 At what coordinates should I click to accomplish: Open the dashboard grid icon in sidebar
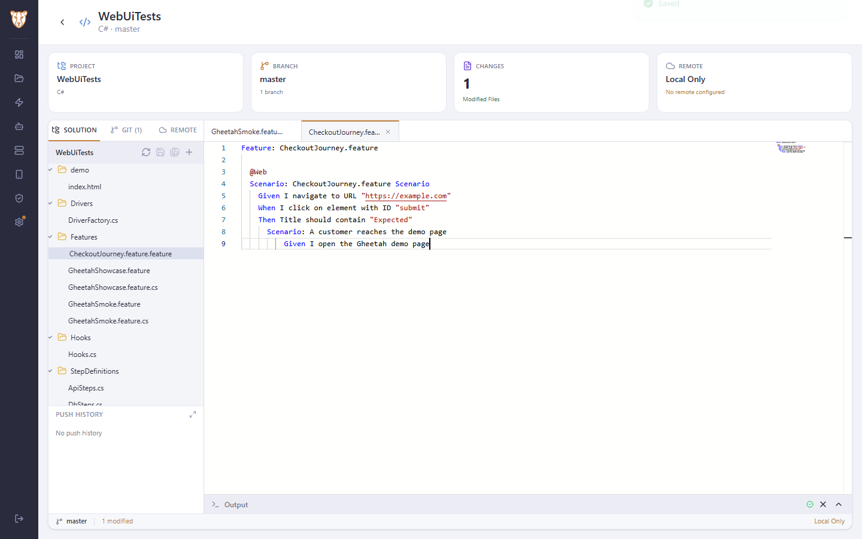pos(19,54)
